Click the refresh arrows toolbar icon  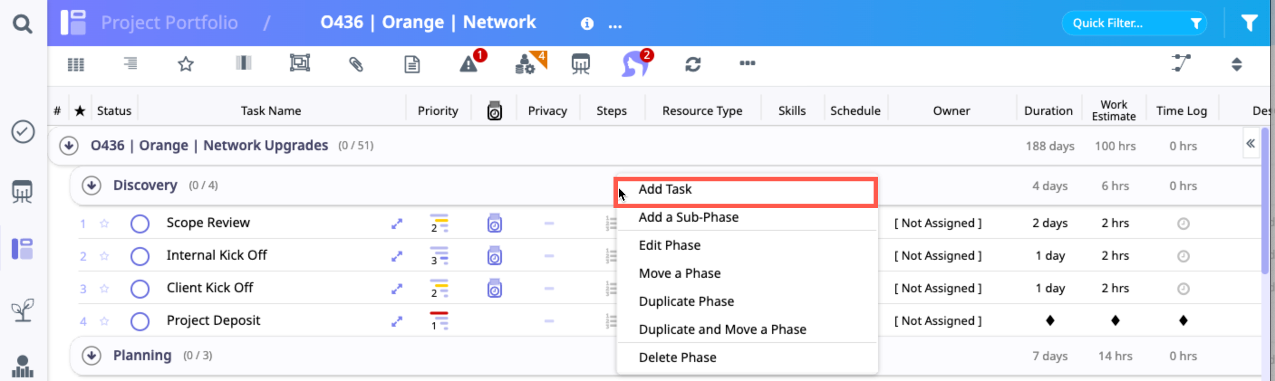692,64
